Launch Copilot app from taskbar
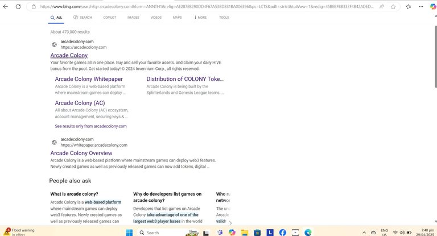The height and width of the screenshot is (236, 437). point(232,233)
